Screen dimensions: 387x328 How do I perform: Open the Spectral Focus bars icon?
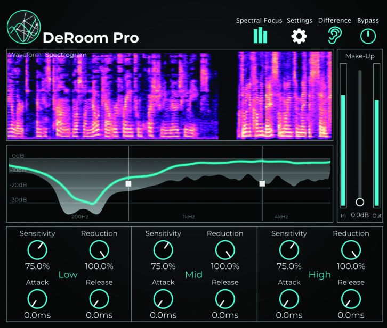(x=260, y=36)
